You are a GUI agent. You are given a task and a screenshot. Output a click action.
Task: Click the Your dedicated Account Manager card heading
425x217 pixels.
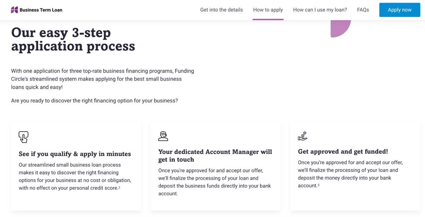[x=215, y=155]
